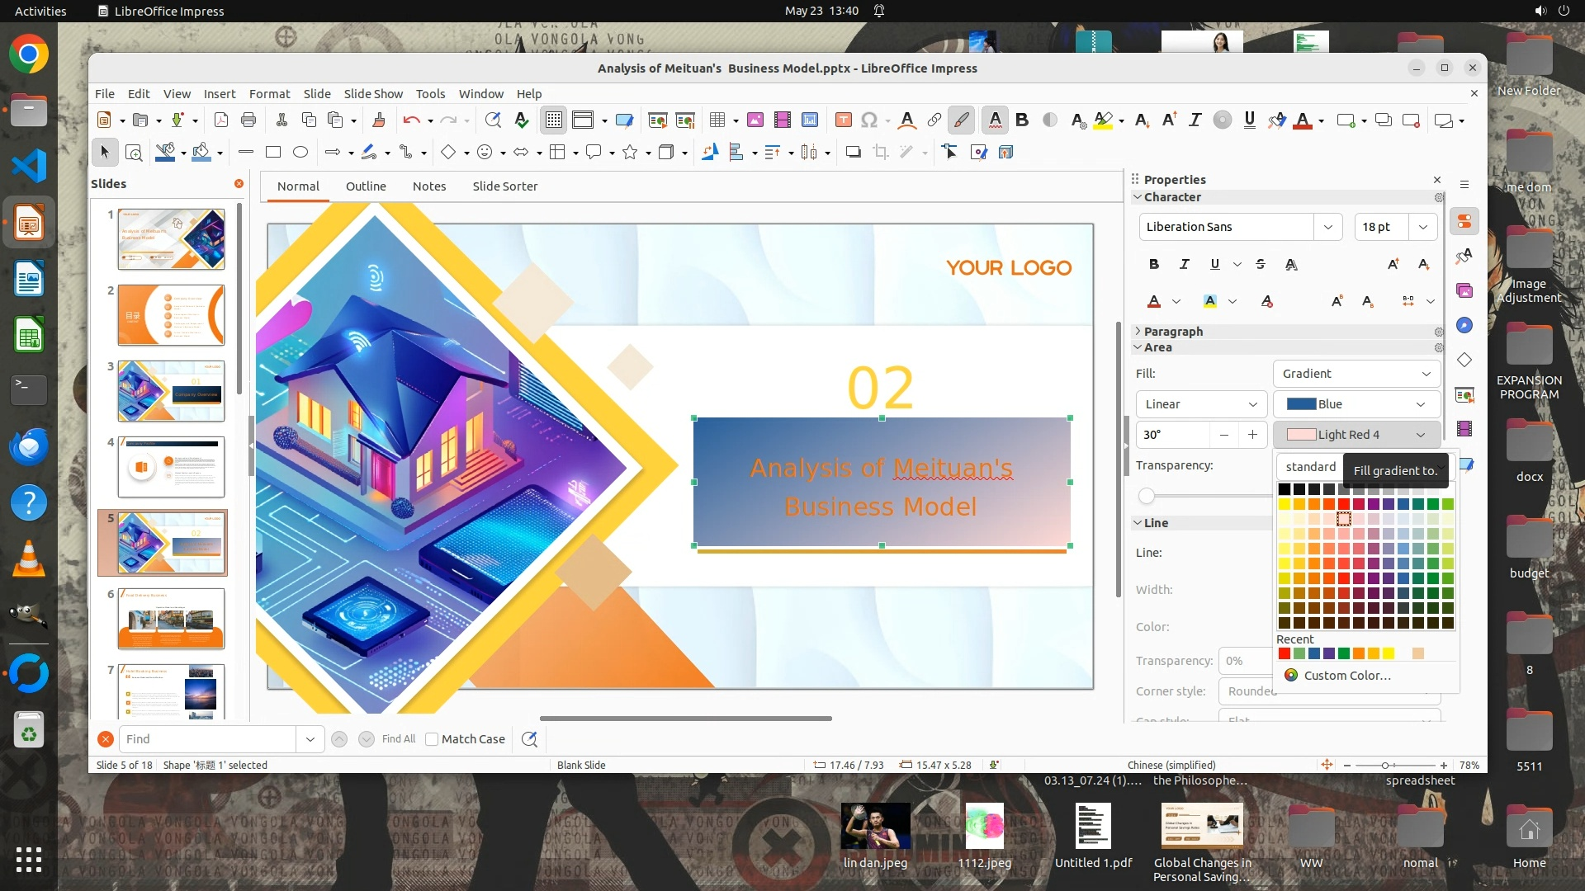The height and width of the screenshot is (891, 1585).
Task: Open the Sidebar Settings menu icon
Action: click(1464, 185)
